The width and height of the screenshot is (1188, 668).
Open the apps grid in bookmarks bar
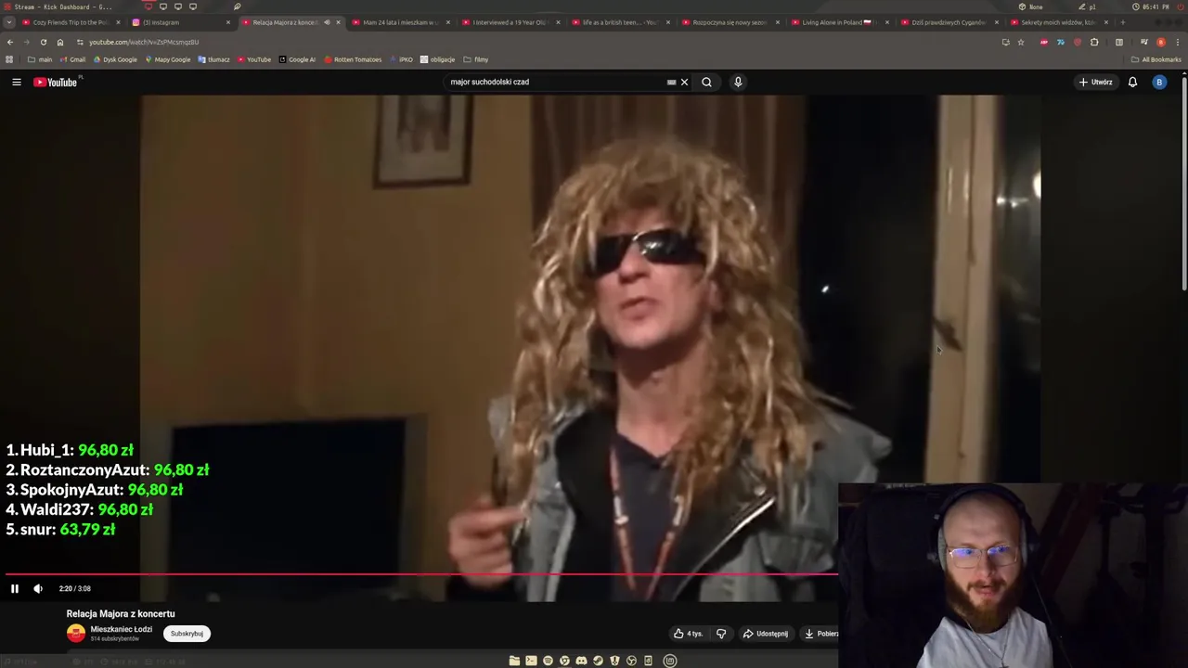click(x=9, y=59)
